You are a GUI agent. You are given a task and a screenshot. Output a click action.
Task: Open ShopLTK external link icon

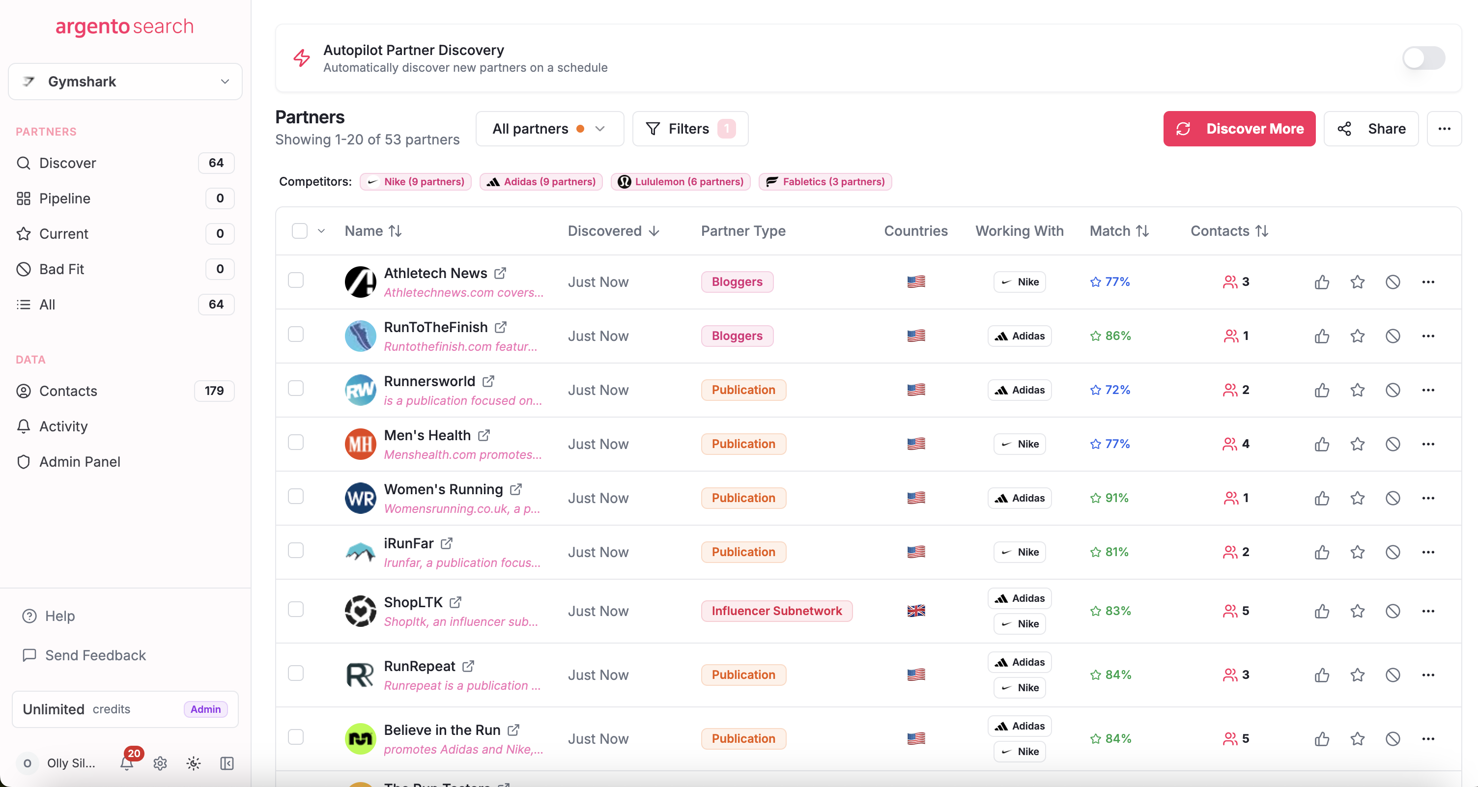point(455,602)
